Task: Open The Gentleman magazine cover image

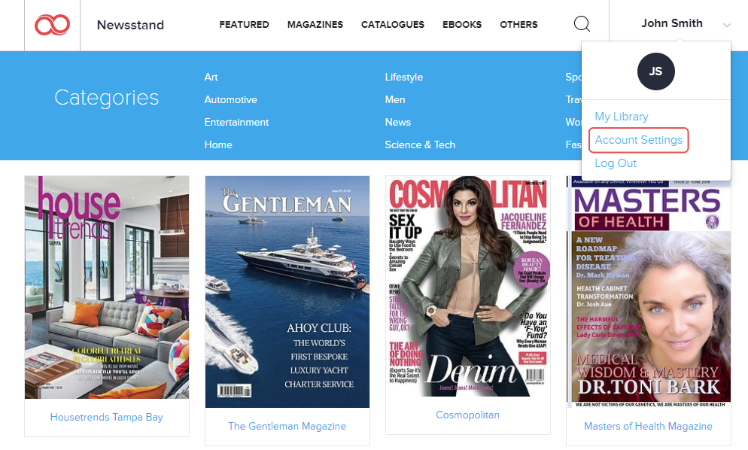Action: 287,291
